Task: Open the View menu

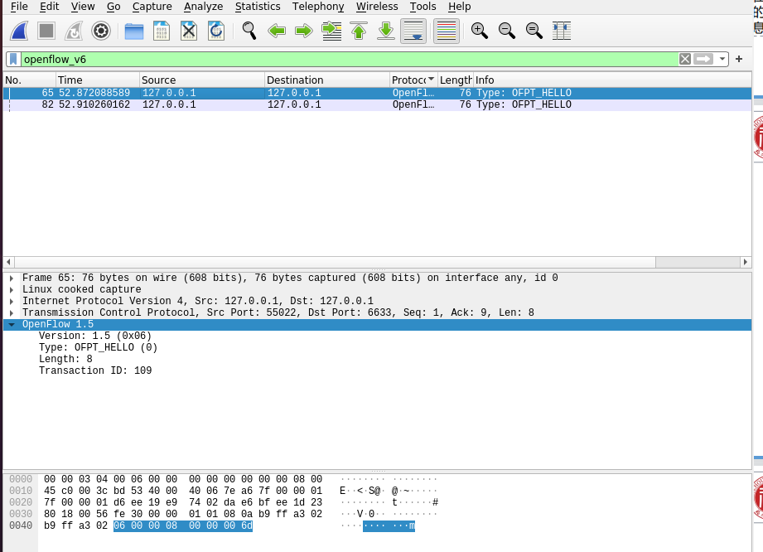Action: (x=83, y=7)
